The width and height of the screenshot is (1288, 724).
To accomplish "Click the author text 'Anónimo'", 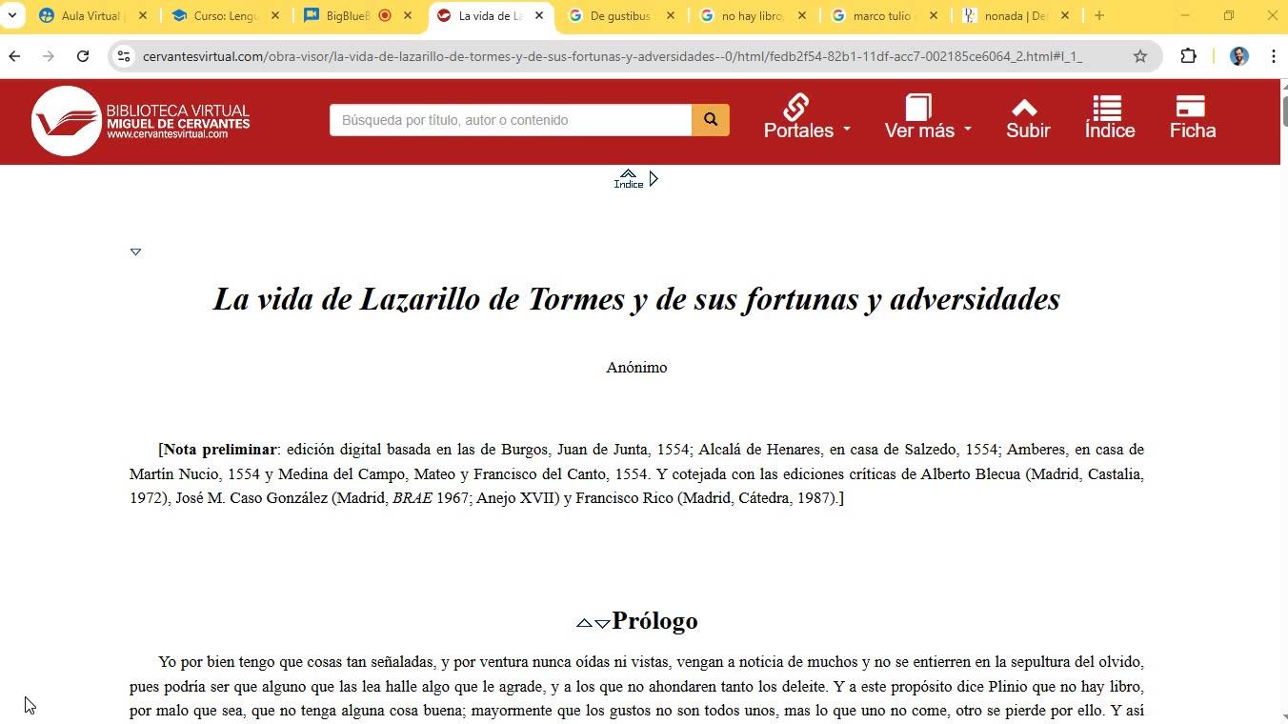I will pos(636,368).
